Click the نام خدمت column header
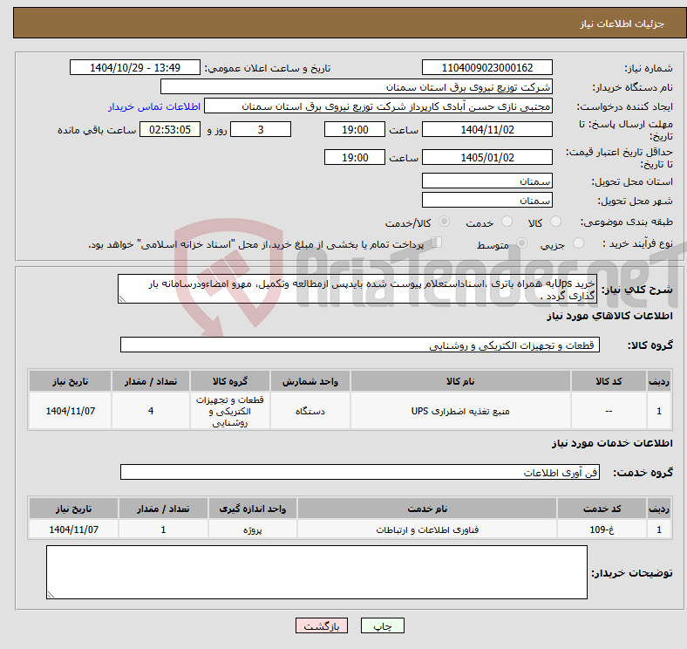The height and width of the screenshot is (649, 687). 427,509
